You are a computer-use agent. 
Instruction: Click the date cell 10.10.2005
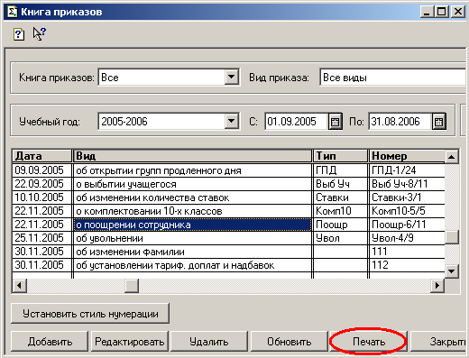coord(42,197)
